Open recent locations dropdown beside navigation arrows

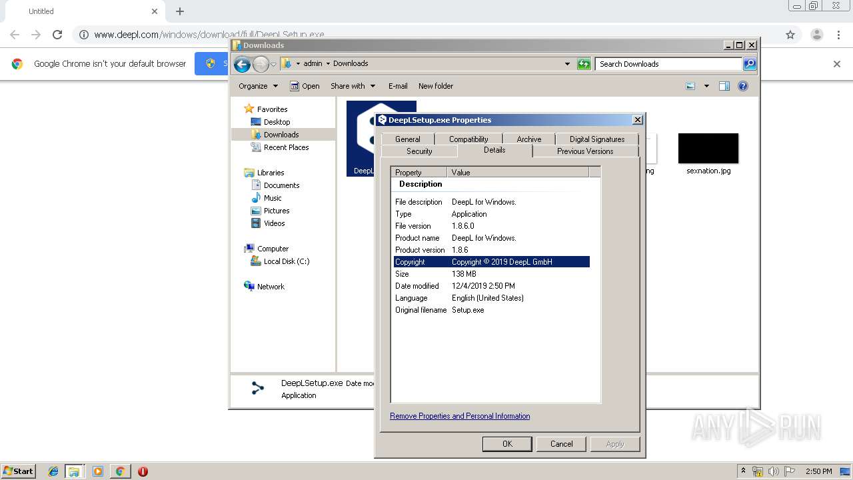click(273, 65)
